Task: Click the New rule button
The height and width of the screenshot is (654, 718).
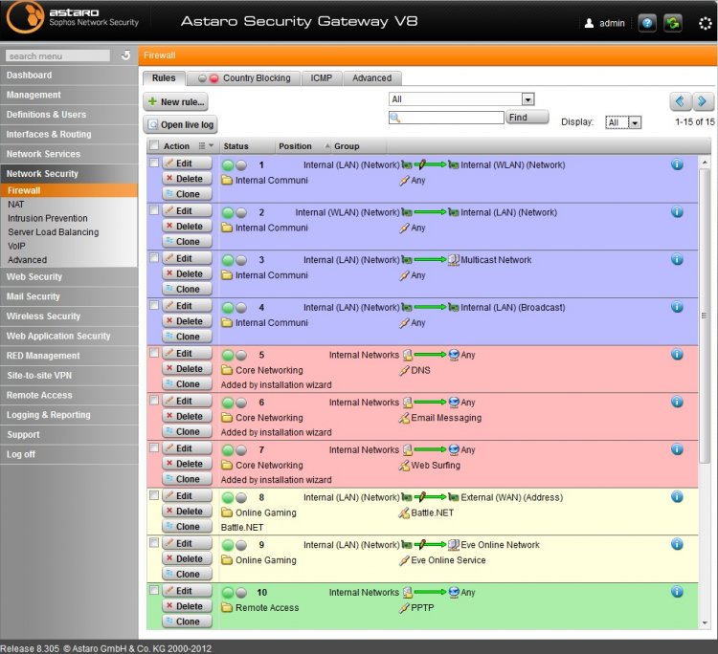Action: pos(176,101)
